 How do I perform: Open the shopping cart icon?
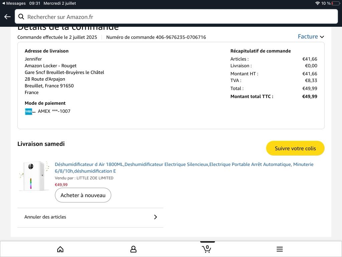(207, 249)
